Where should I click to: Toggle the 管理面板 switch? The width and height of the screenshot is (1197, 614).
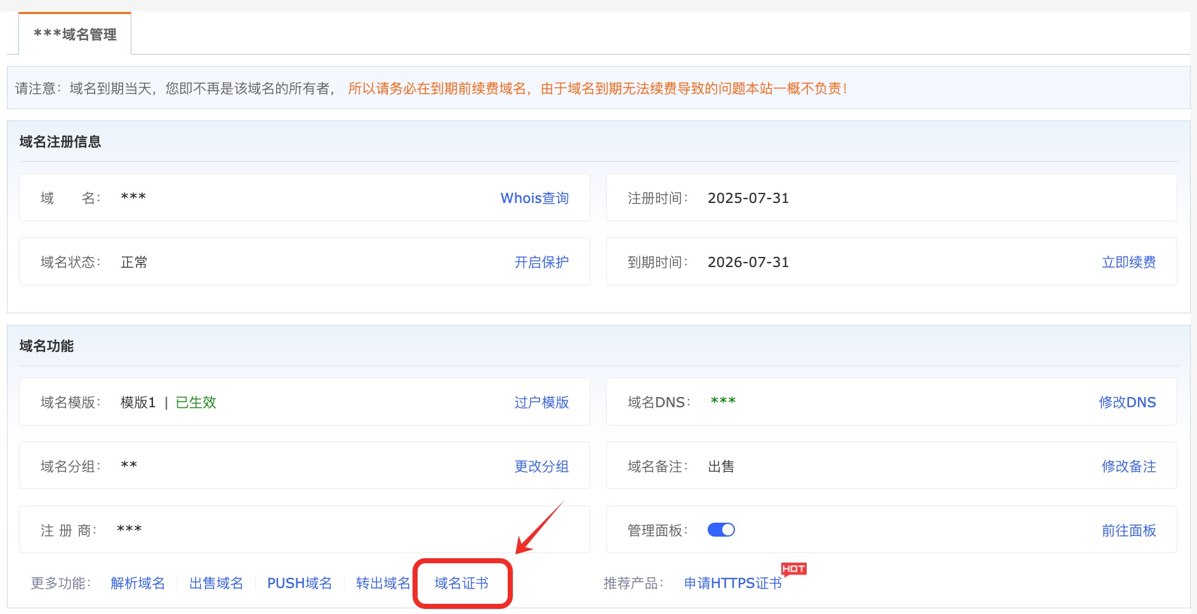coord(721,530)
